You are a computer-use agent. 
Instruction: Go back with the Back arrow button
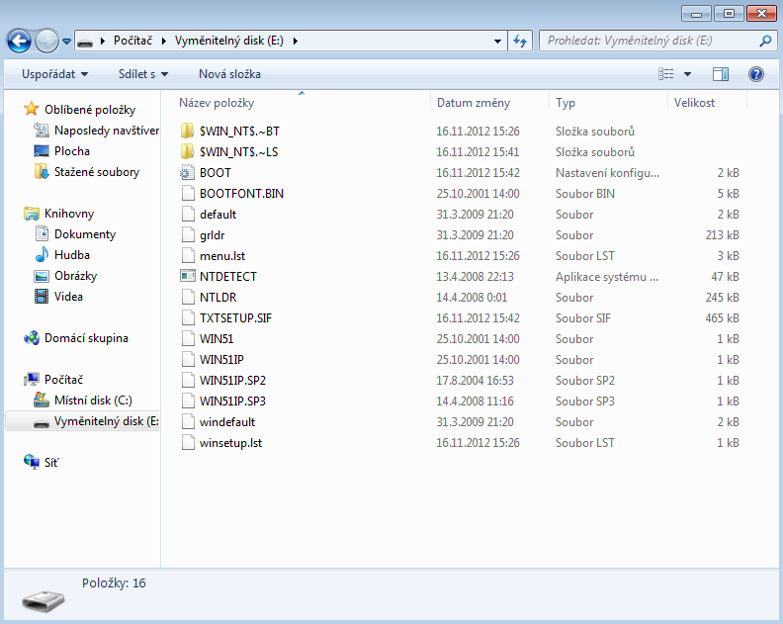point(19,41)
